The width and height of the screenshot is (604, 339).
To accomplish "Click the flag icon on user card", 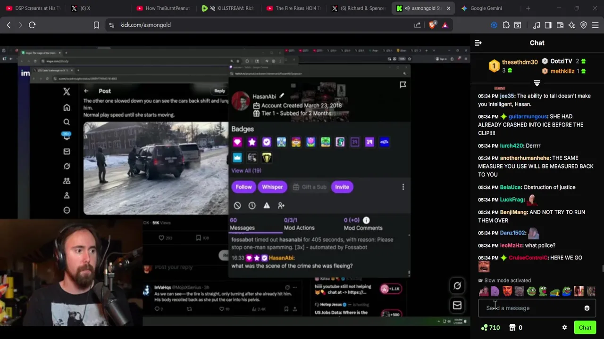I will (403, 84).
